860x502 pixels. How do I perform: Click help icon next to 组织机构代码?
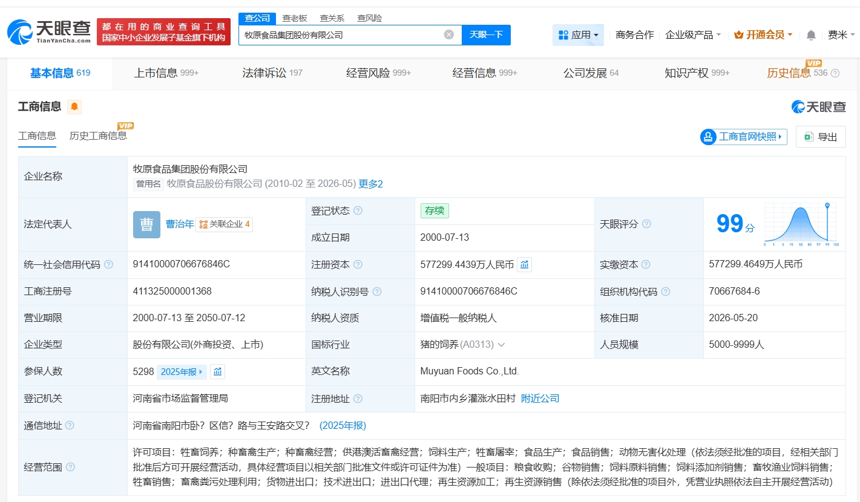(x=666, y=292)
